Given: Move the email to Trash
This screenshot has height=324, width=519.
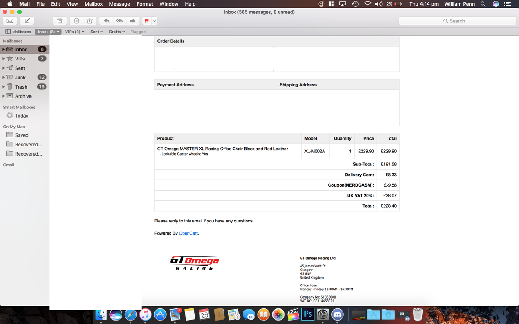Looking at the screenshot, I should point(77,20).
